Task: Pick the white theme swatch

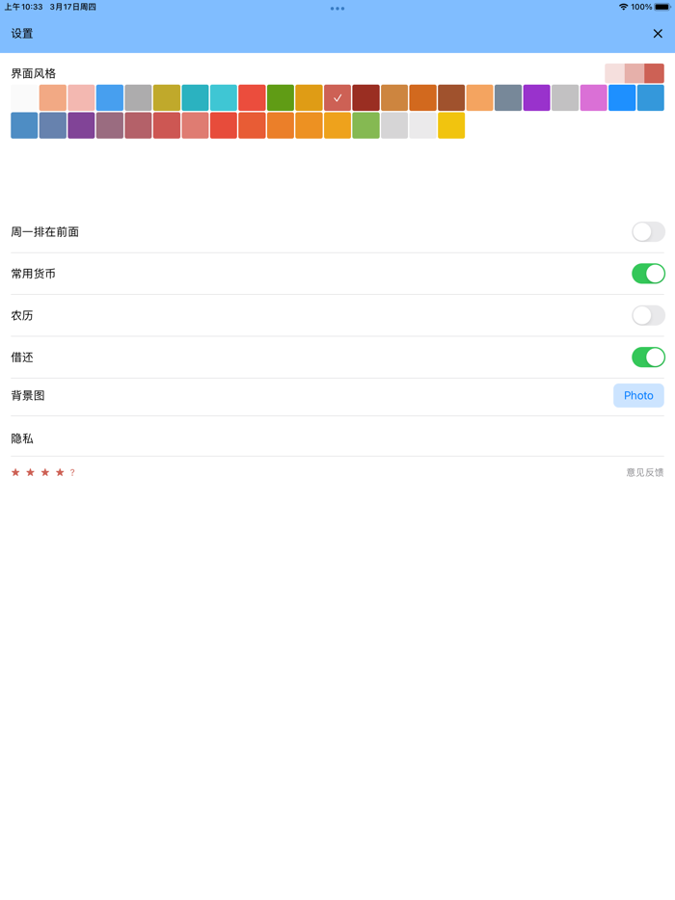Action: point(24,97)
